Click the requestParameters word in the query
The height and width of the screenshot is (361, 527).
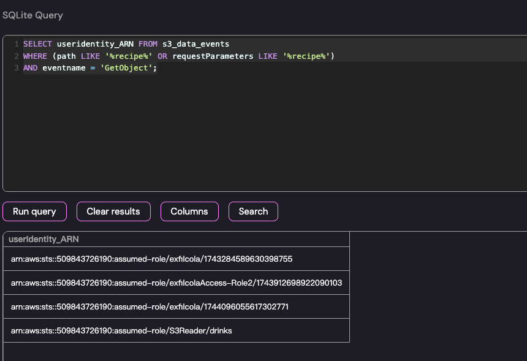click(213, 56)
